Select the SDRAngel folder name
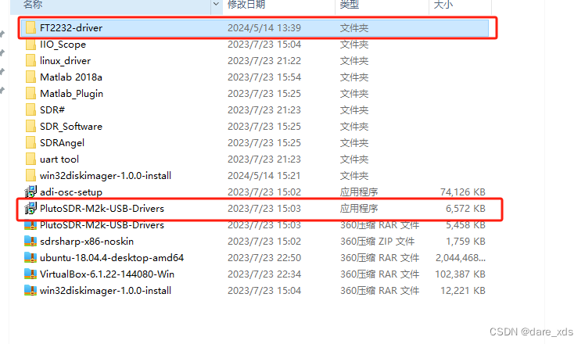 coord(62,143)
